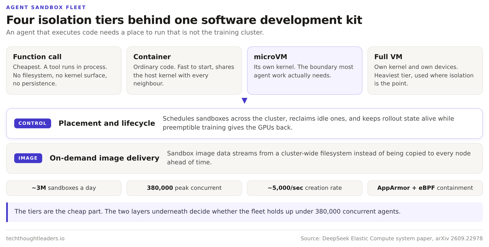Viewport: 489px width, 247px height.
Task: Click the DeepSeek Elastic Compute source citation
Action: click(392, 238)
